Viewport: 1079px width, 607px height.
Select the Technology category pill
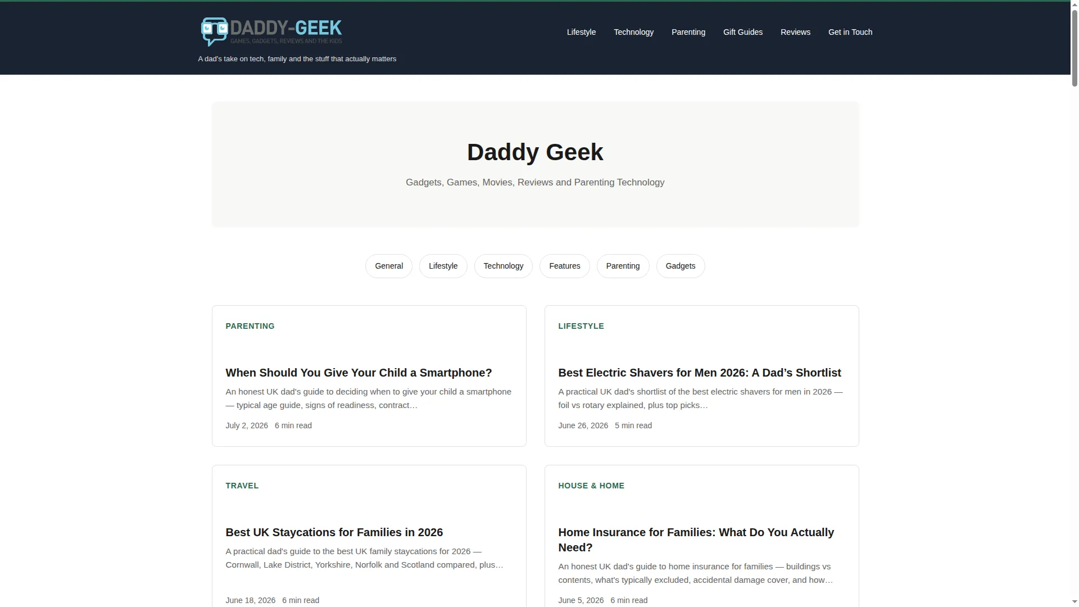(503, 266)
